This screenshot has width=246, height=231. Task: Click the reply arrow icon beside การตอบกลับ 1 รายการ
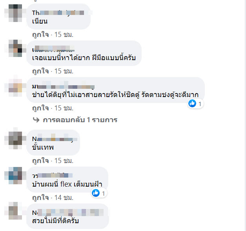coord(36,120)
